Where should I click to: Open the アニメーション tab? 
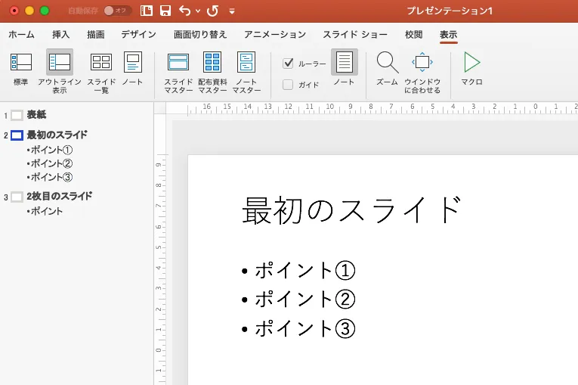pos(275,35)
